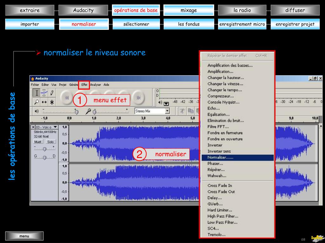The height and width of the screenshot is (243, 325).
Task: Click the track G/D pan slider handle
Action: tap(44, 158)
